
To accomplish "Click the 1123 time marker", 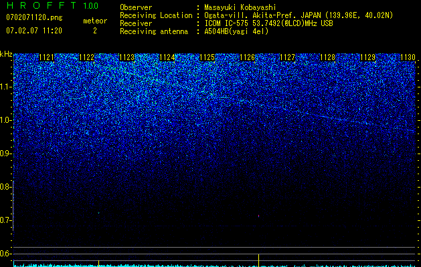I will click(x=127, y=57).
